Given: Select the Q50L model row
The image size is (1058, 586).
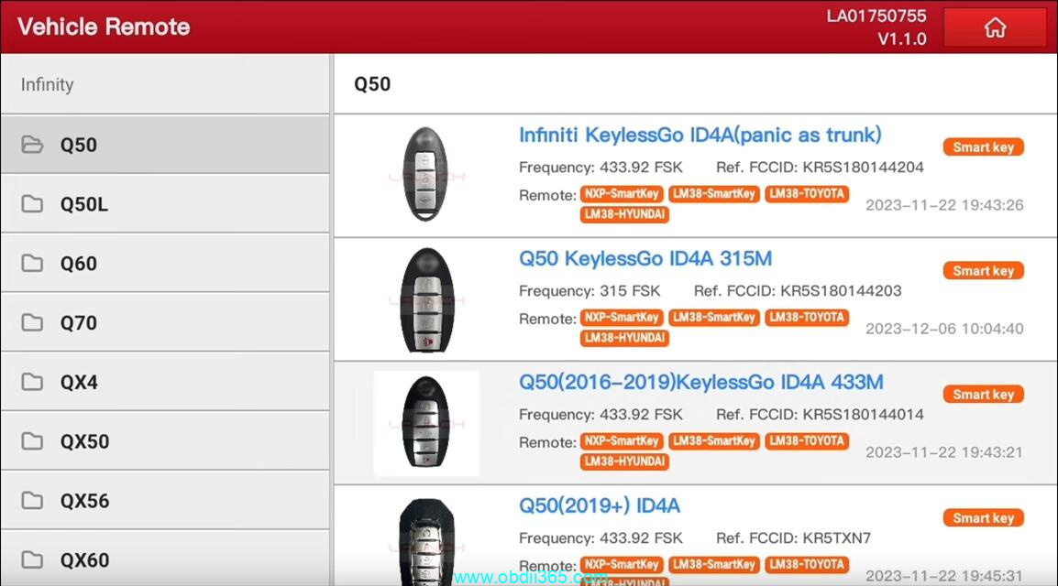Looking at the screenshot, I should pyautogui.click(x=165, y=203).
